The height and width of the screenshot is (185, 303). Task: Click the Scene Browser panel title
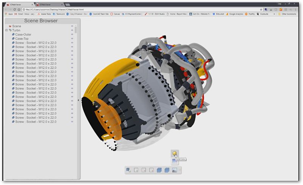pos(41,21)
